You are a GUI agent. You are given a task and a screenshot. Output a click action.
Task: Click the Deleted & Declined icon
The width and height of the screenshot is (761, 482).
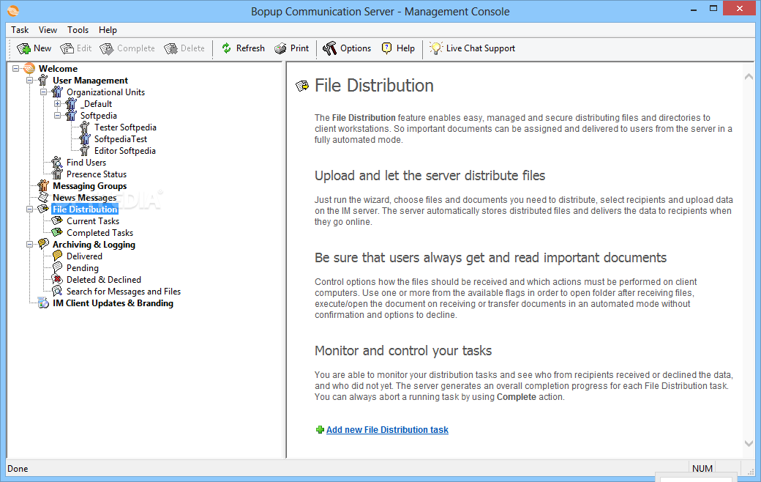pos(57,280)
